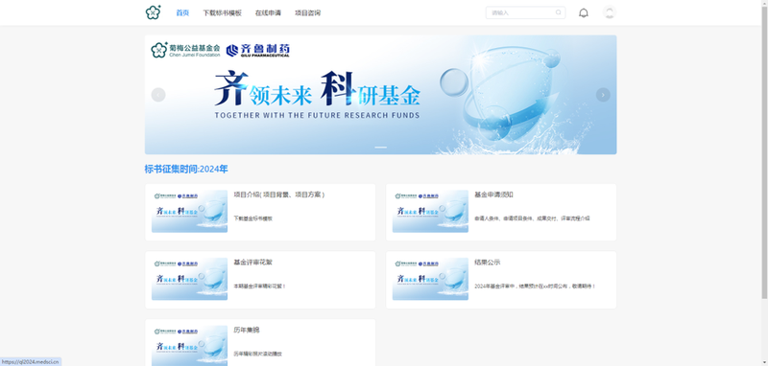The image size is (768, 366).
Task: Click the 标书征集时间:2024年 heading
Action: [186, 169]
